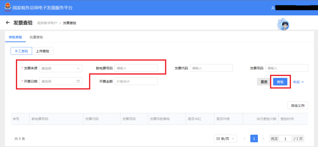Click the user profile icon in header
Viewport: 318px width, 147px height.
coord(273,8)
